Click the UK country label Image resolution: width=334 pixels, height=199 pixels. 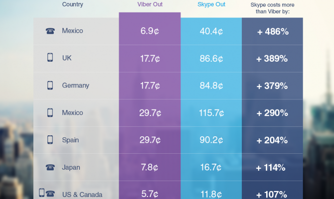[67, 58]
